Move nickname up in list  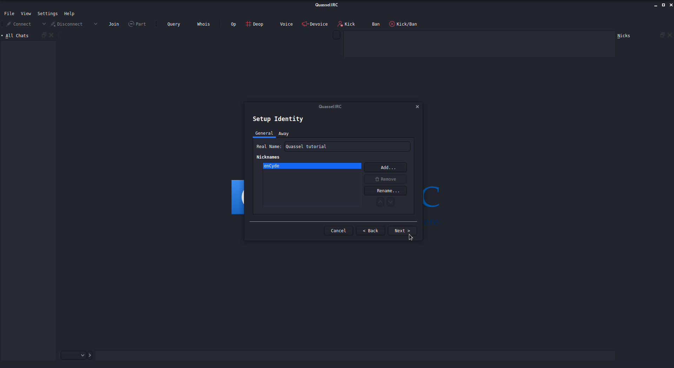point(380,202)
